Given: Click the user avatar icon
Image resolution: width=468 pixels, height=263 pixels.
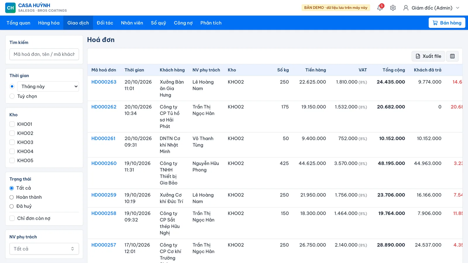Looking at the screenshot, I should coord(406,8).
